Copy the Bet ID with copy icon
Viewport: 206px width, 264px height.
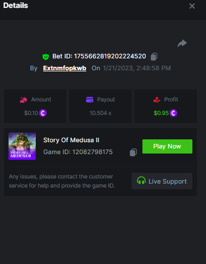point(154,57)
